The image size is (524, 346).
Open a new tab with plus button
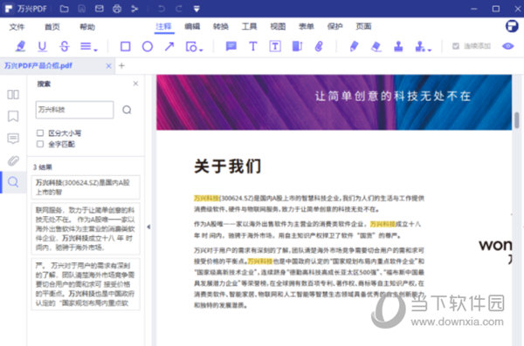[121, 65]
